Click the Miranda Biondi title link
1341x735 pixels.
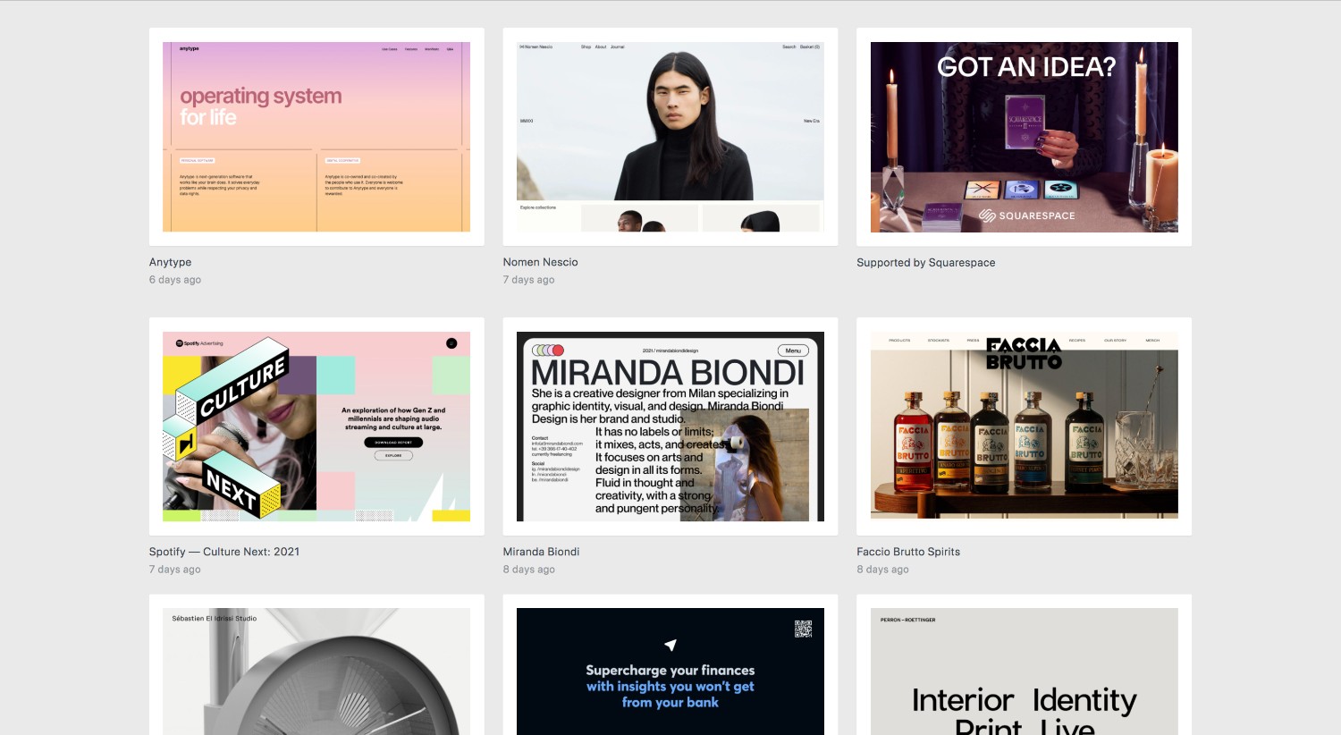click(x=541, y=552)
